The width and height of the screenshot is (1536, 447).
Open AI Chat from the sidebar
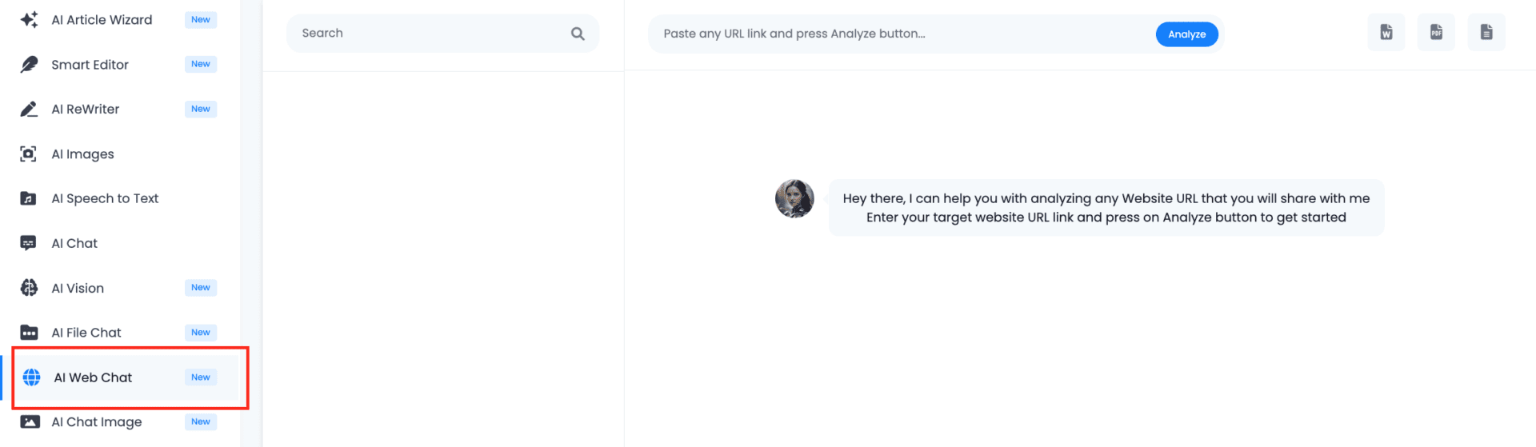74,243
